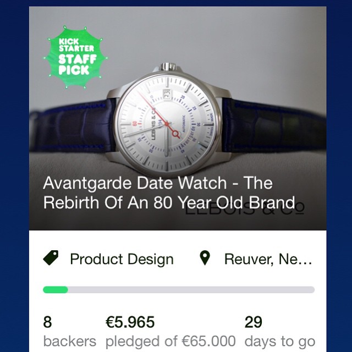Viewport: 352px width, 352px height.
Task: Tap the left blue leather strap
Action: 73,126
